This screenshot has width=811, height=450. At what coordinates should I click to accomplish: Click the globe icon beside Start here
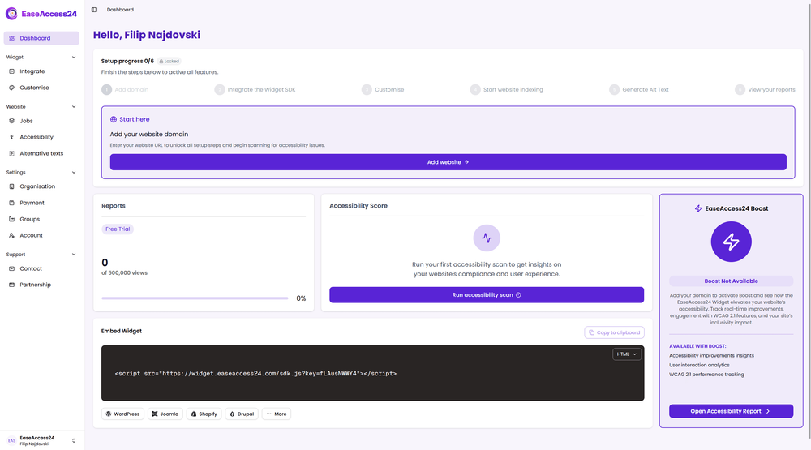pyautogui.click(x=114, y=119)
